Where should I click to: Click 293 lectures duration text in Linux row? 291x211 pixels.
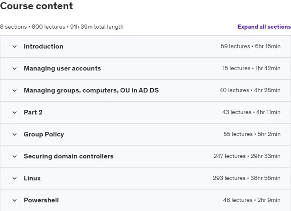click(247, 178)
